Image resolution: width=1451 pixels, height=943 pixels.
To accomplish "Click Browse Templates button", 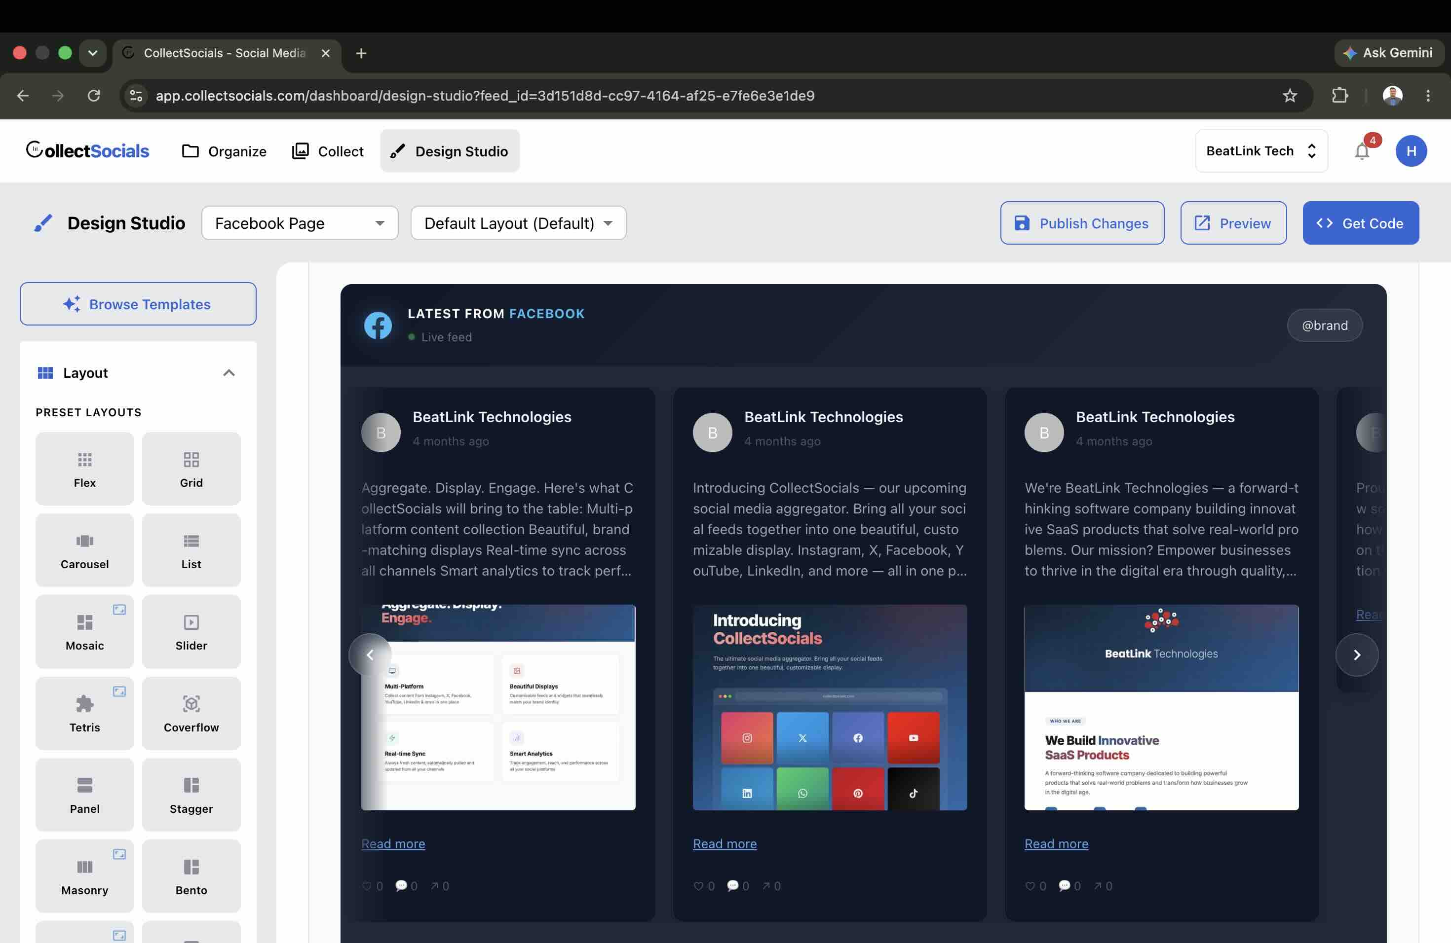I will pos(138,304).
